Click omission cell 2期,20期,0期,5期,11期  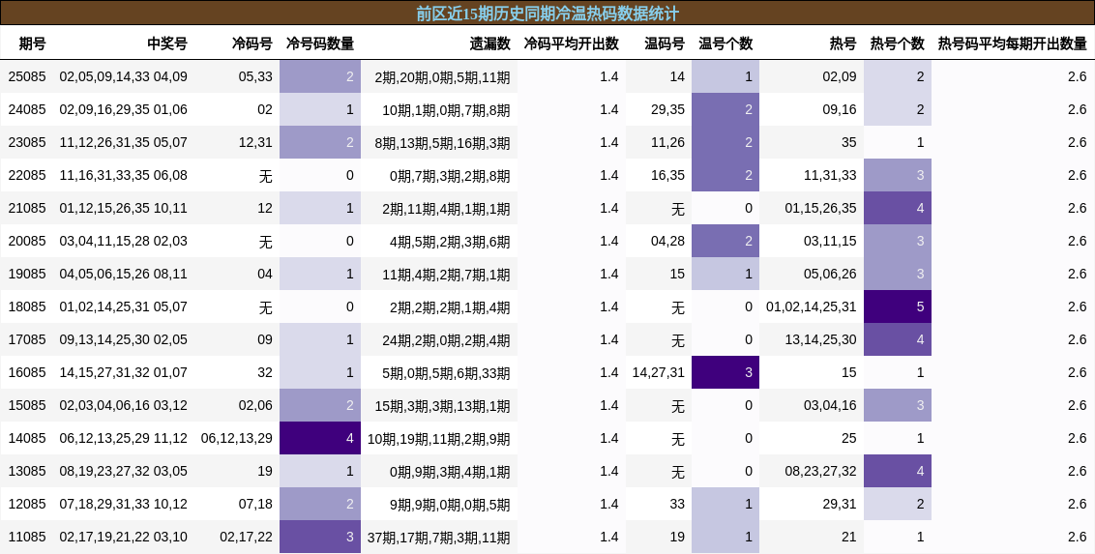(x=442, y=77)
